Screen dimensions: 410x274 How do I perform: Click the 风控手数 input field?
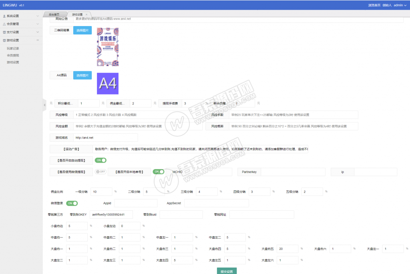[x=293, y=115]
